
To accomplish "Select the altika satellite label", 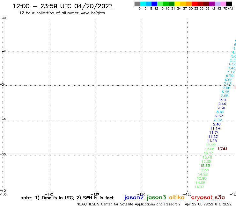I will point(177,197).
